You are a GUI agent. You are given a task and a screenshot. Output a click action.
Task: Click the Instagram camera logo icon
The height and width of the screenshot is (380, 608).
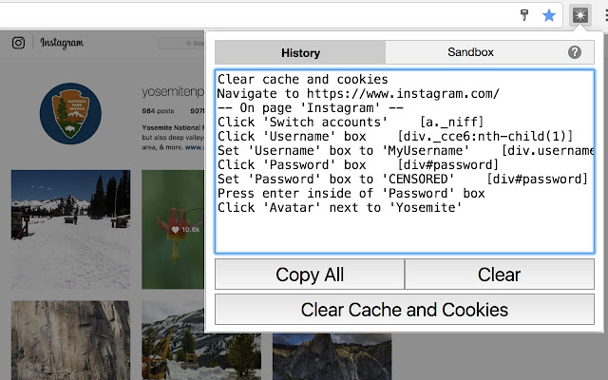point(18,43)
